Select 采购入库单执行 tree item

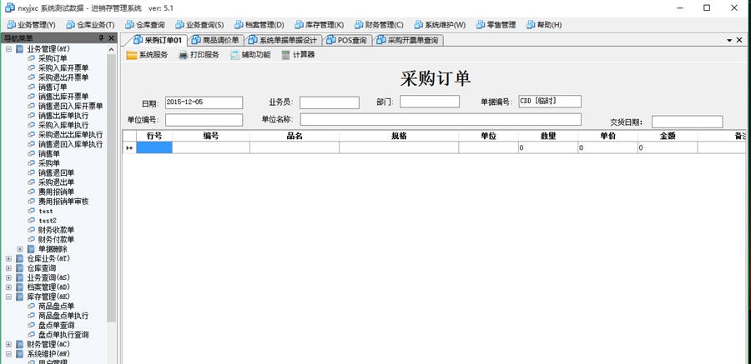[x=63, y=125]
